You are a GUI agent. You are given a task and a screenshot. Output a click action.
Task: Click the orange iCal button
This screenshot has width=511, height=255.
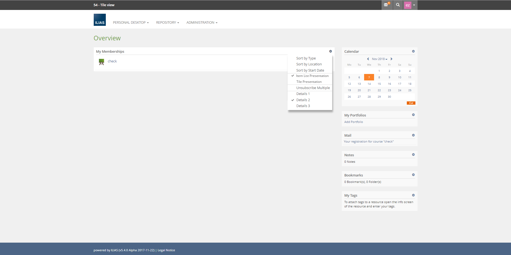pos(411,103)
